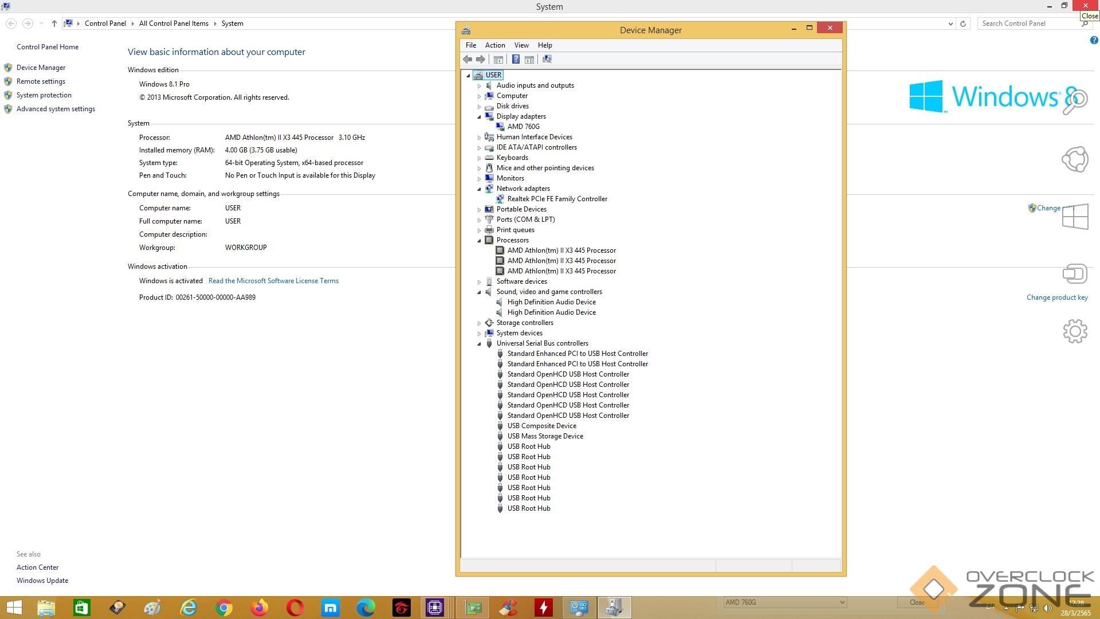Expand the System devices node
Screen dimensions: 1100x619
pos(480,334)
